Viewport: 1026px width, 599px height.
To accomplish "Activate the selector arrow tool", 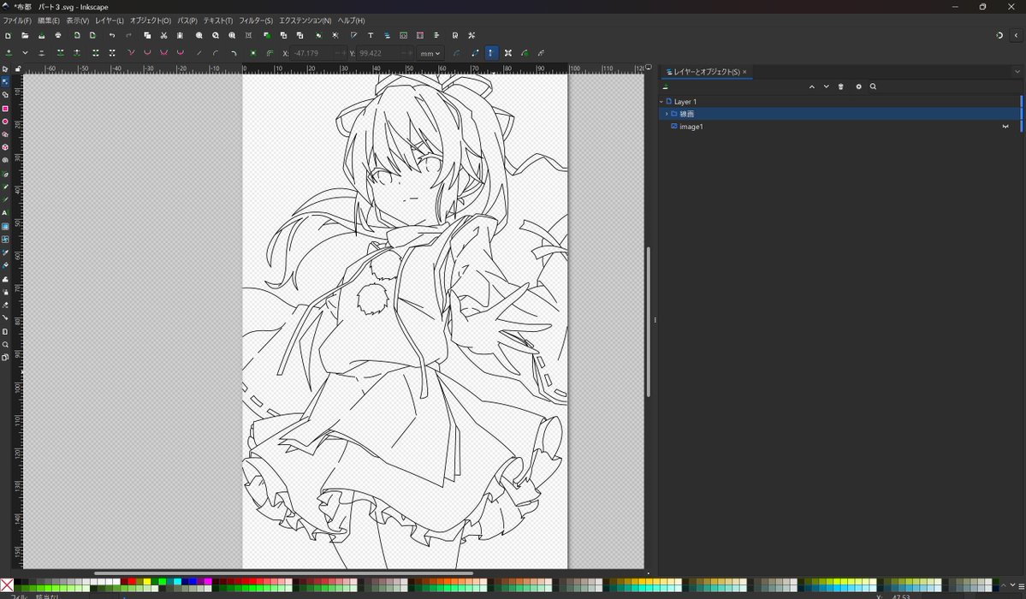I will [x=5, y=69].
